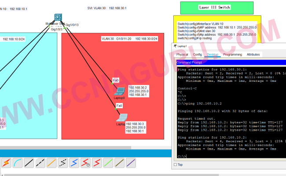286x176 pixels.
Task: Select the blue zigzag Coaxial cable
Action: click(74, 163)
